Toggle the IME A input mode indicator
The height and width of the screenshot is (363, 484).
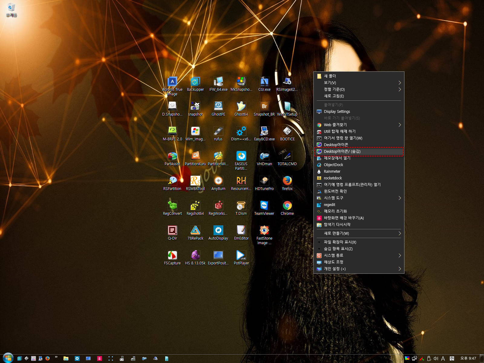(443, 358)
